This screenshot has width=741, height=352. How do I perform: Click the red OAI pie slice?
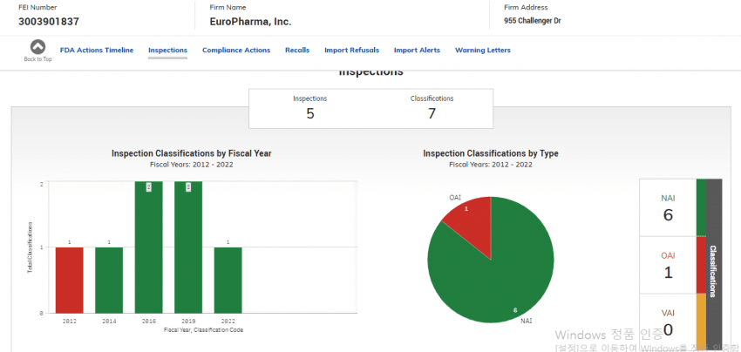tap(472, 222)
